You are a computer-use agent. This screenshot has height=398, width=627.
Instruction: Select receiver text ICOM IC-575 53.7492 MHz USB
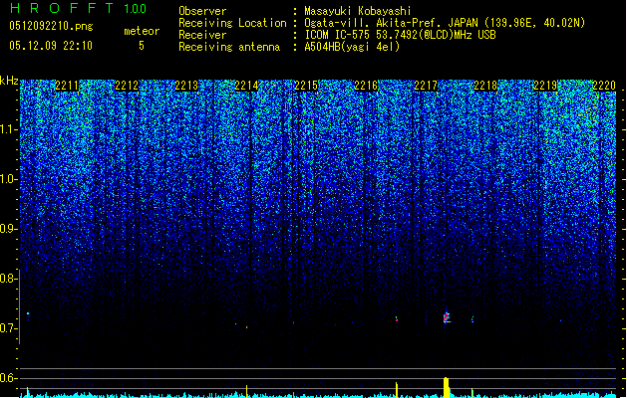pos(400,35)
